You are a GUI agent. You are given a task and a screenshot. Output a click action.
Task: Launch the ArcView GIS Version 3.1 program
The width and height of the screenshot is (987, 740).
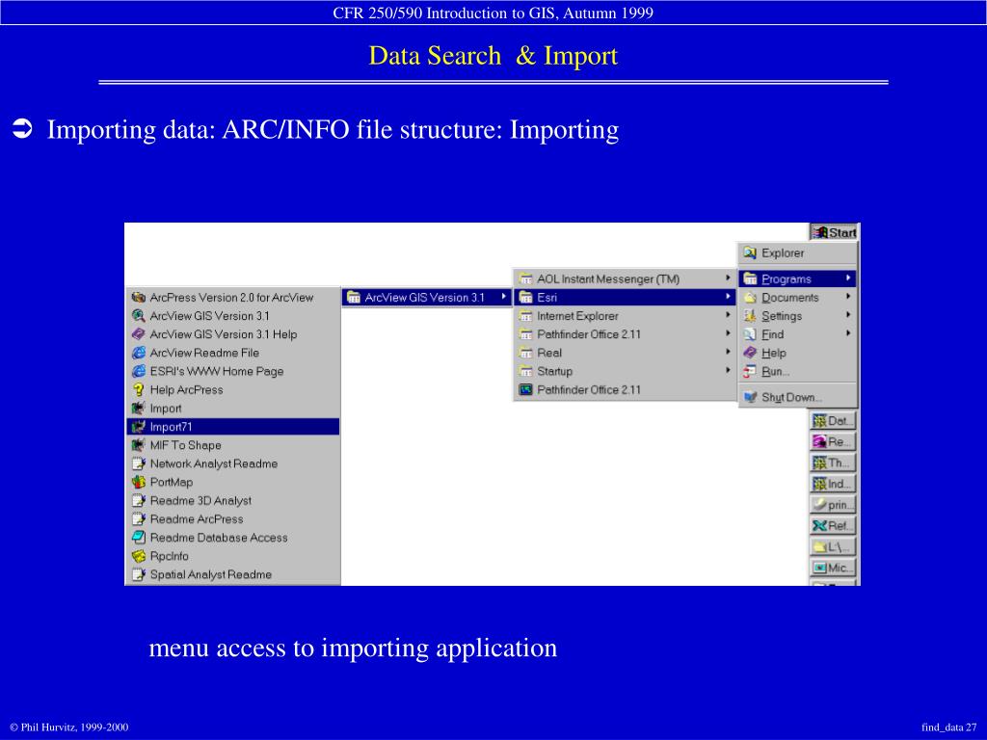coord(233,316)
